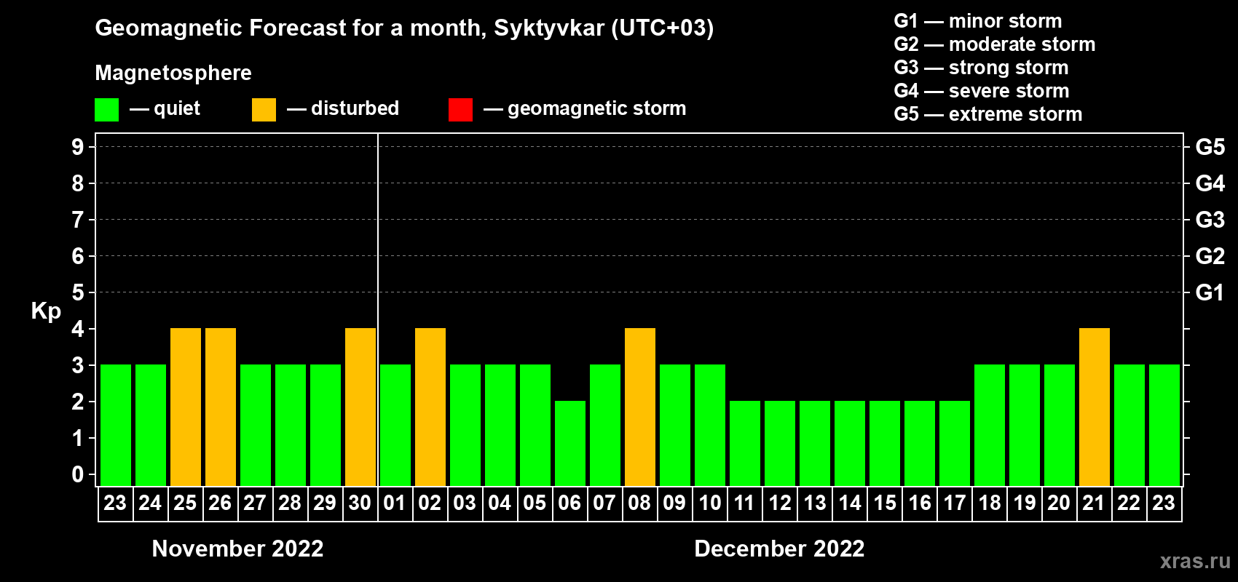Click the green quiet legend swatch
The width and height of the screenshot is (1238, 582).
click(x=106, y=110)
